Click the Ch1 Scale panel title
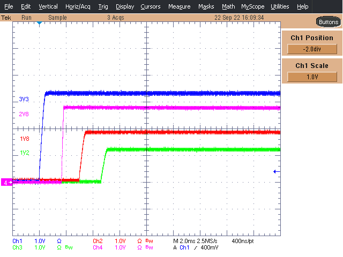This screenshot has width=343, height=257. point(312,65)
